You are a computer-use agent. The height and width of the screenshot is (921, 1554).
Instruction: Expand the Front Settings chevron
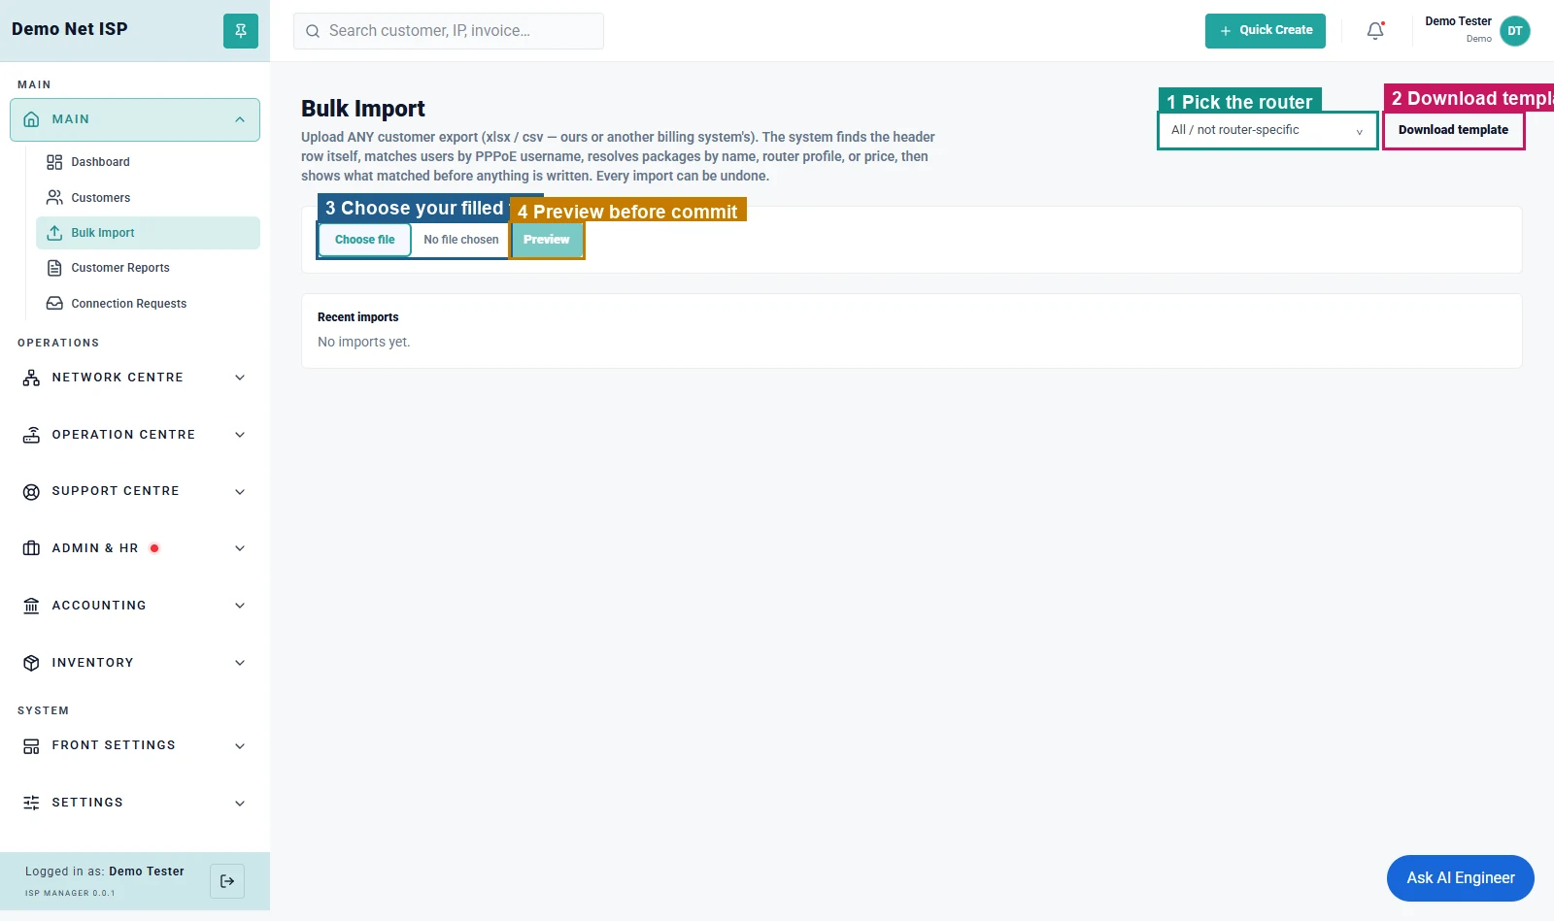(240, 746)
